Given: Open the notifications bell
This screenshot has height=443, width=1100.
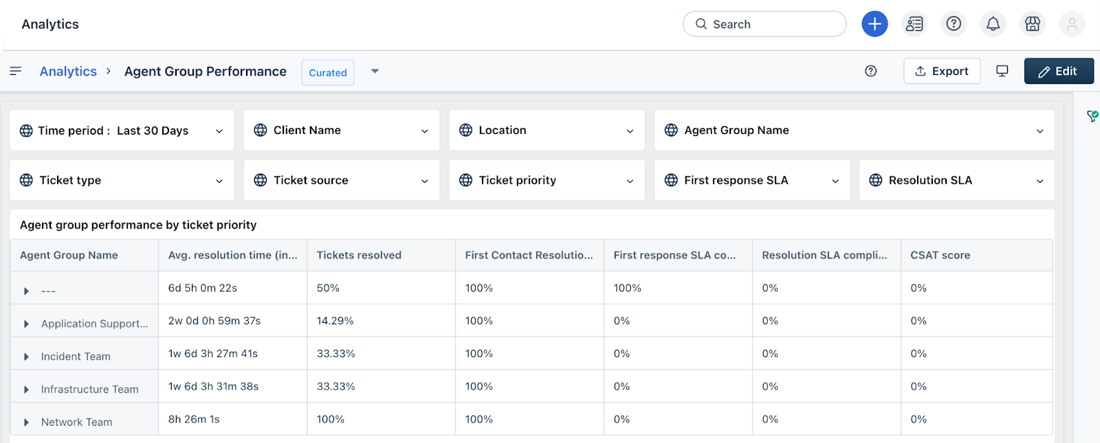Looking at the screenshot, I should tap(993, 24).
